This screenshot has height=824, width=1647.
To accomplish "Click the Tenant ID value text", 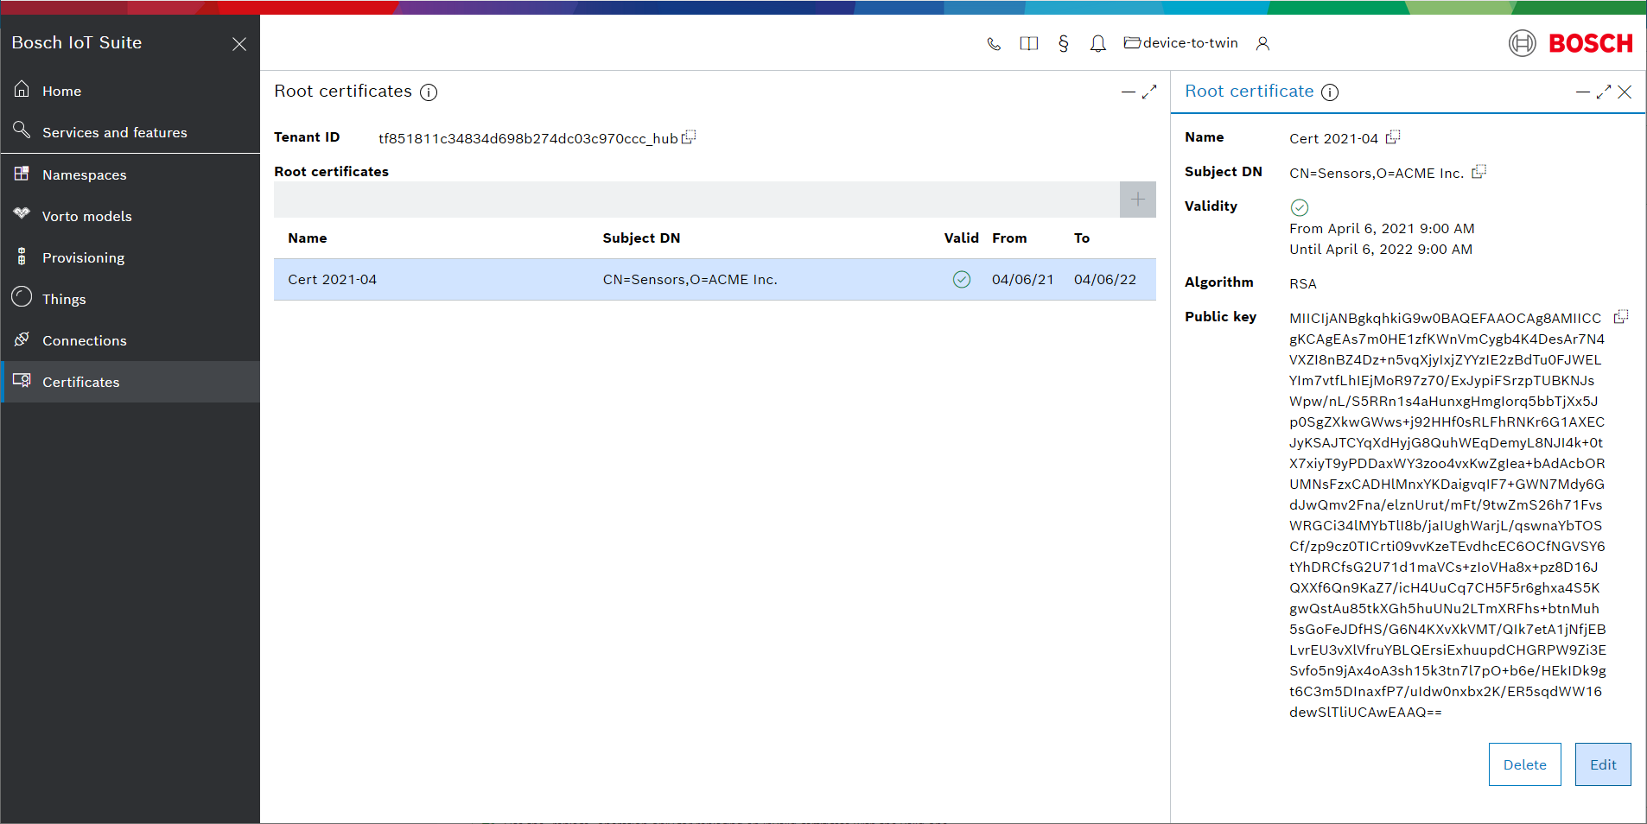I will coord(528,138).
